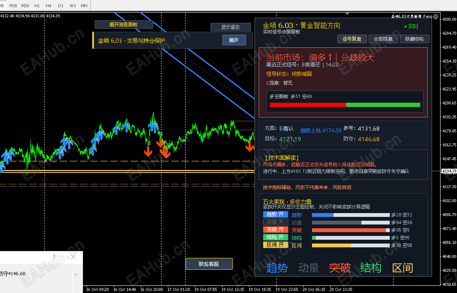Click the smiley face Expert Advisor icon
This screenshot has height=293, width=457.
[x=436, y=16]
